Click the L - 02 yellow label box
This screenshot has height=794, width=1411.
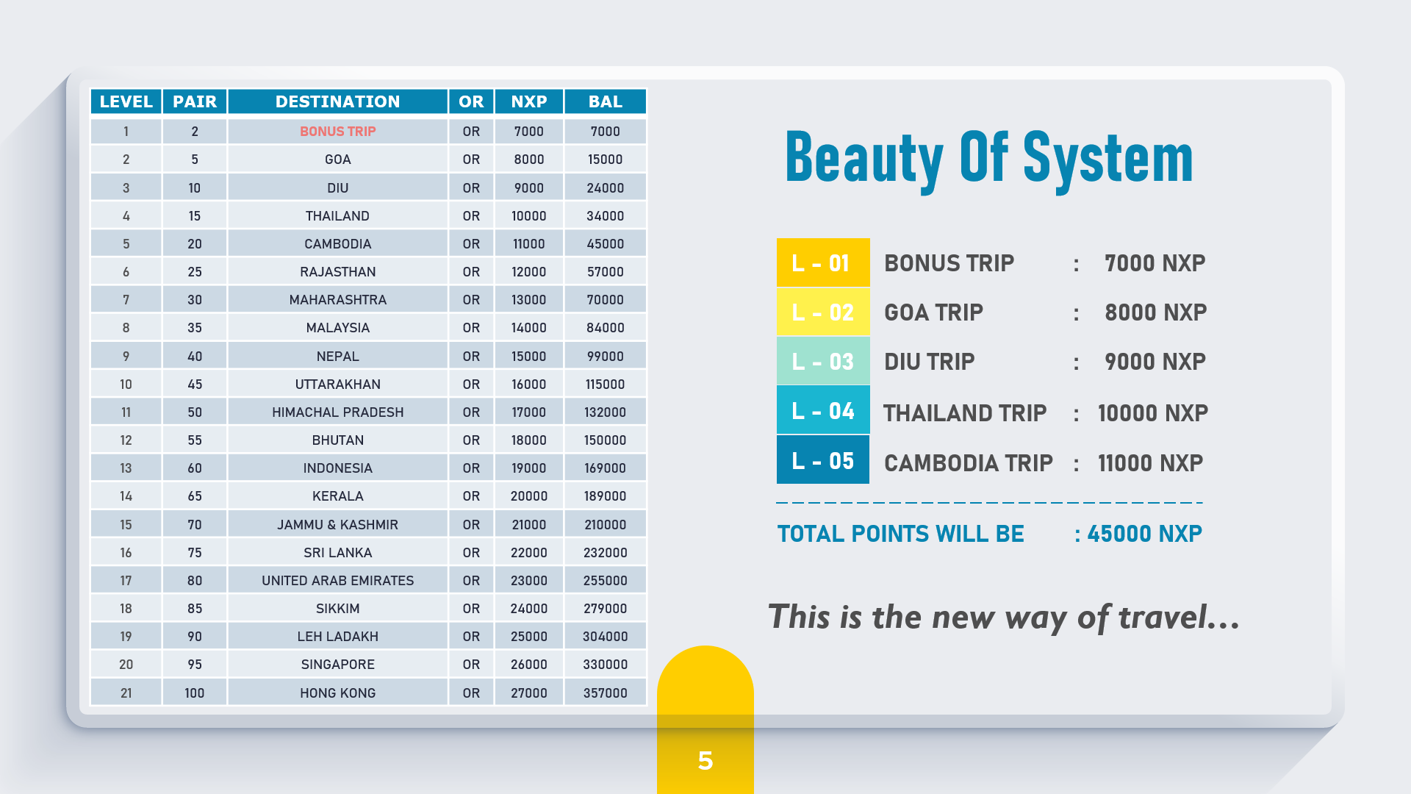click(x=823, y=312)
